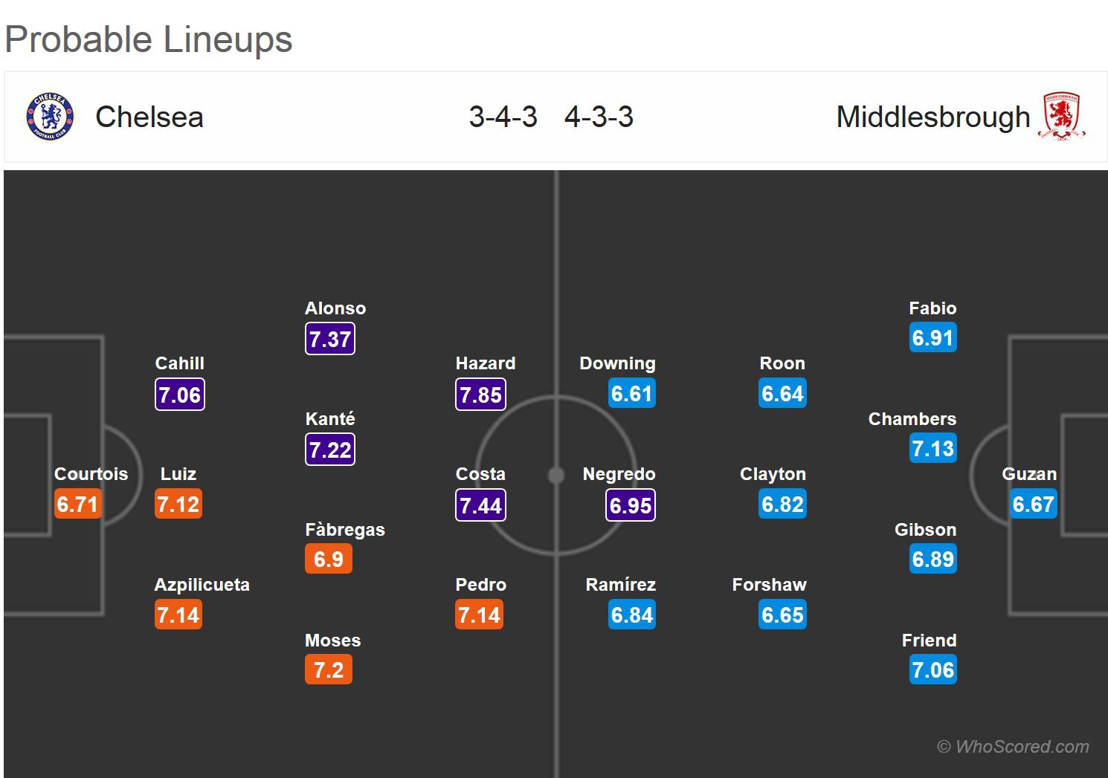The image size is (1108, 778).
Task: Click the Probable Lineups heading
Action: [x=149, y=39]
